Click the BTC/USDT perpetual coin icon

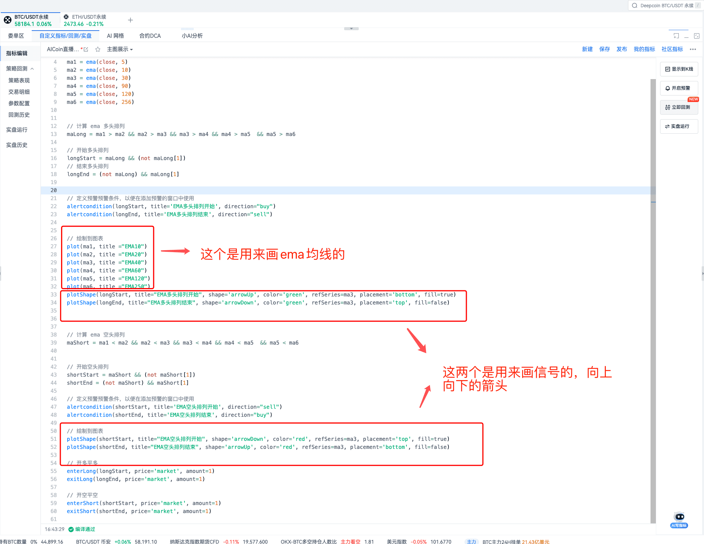click(8, 20)
